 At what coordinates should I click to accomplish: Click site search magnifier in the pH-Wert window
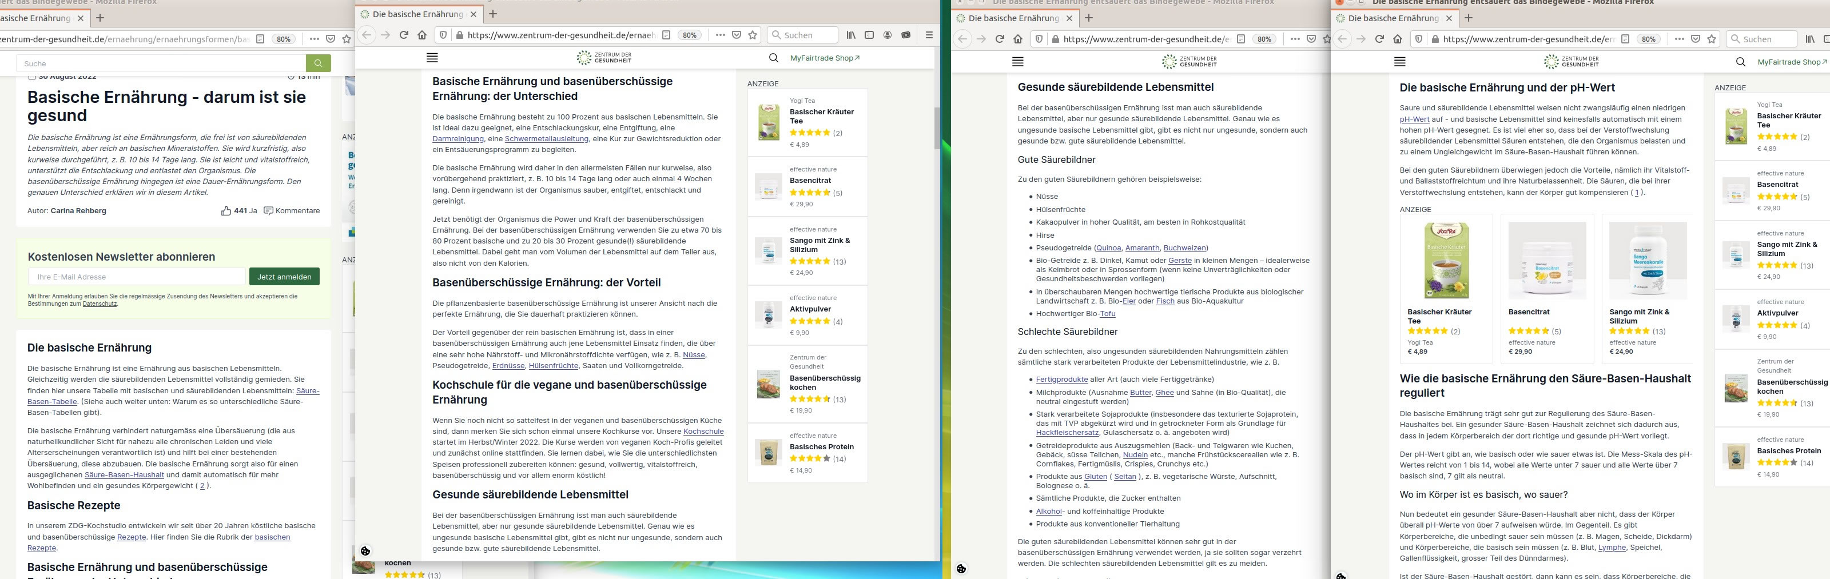[1740, 62]
